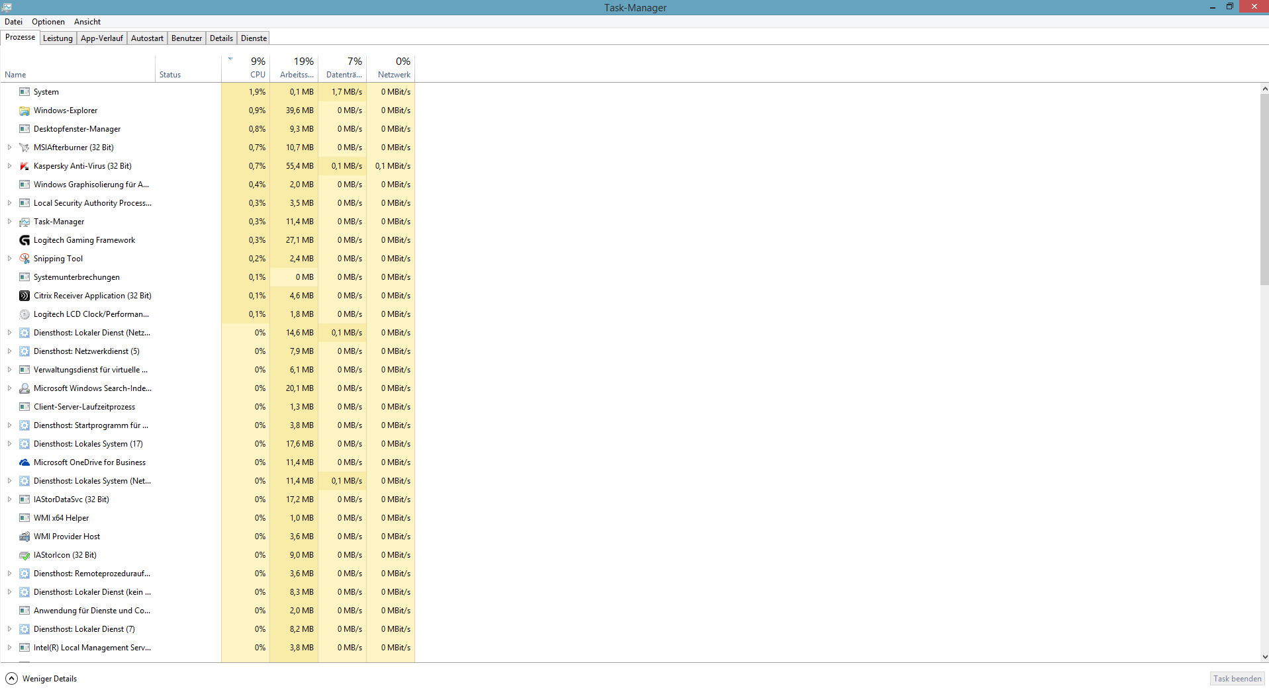Click the System process icon
1269x694 pixels.
pos(24,92)
